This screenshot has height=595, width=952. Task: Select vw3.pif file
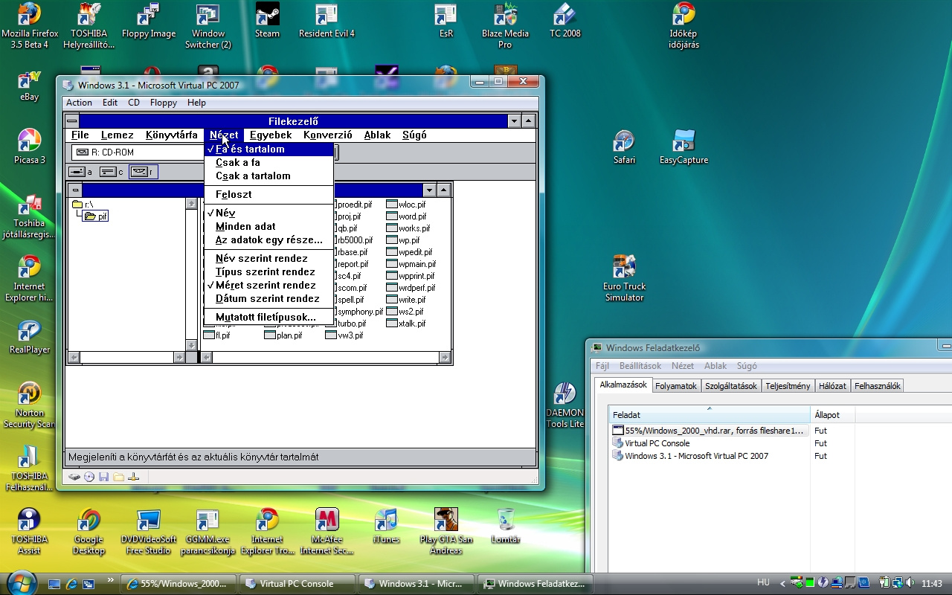pyautogui.click(x=344, y=335)
